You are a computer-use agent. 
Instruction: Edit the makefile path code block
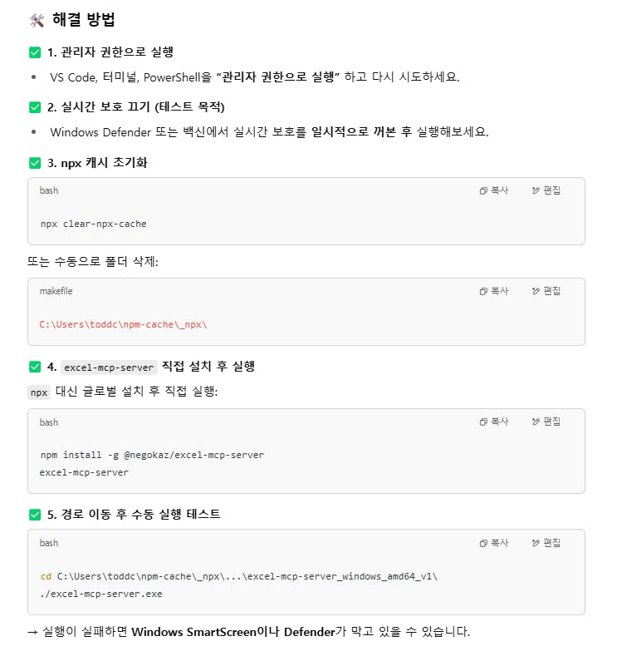[x=546, y=291]
